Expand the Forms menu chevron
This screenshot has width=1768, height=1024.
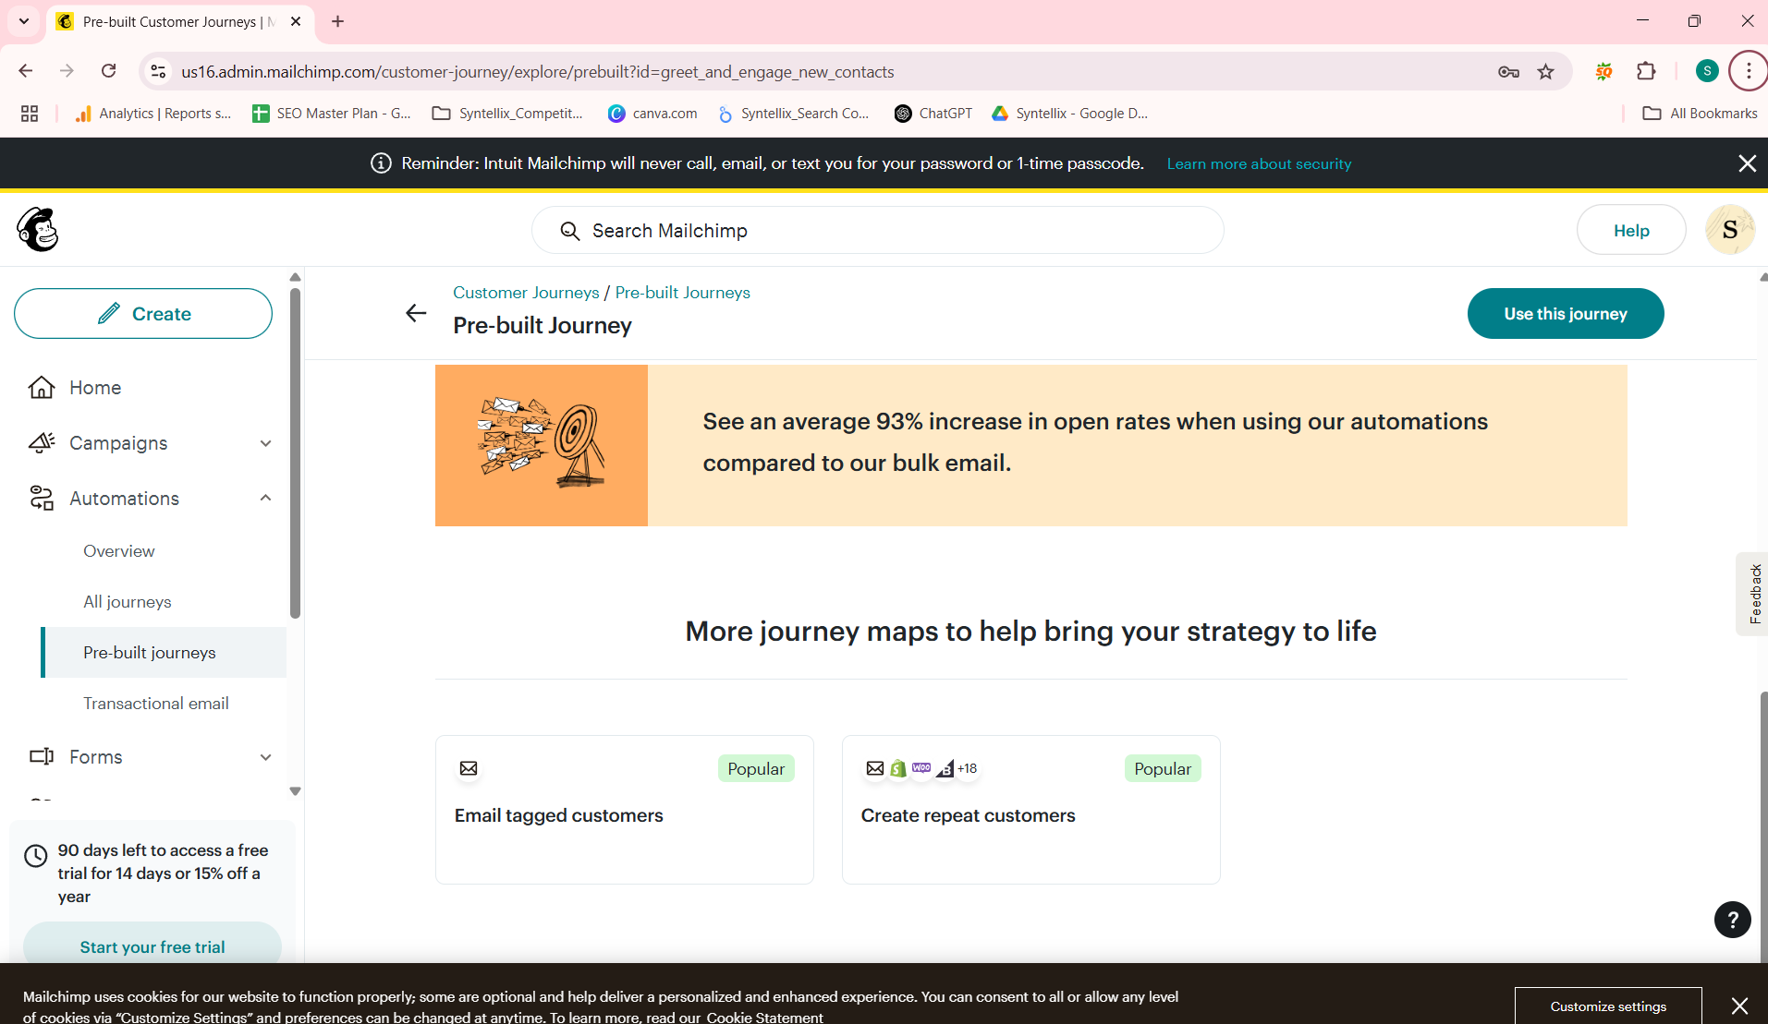click(x=266, y=757)
